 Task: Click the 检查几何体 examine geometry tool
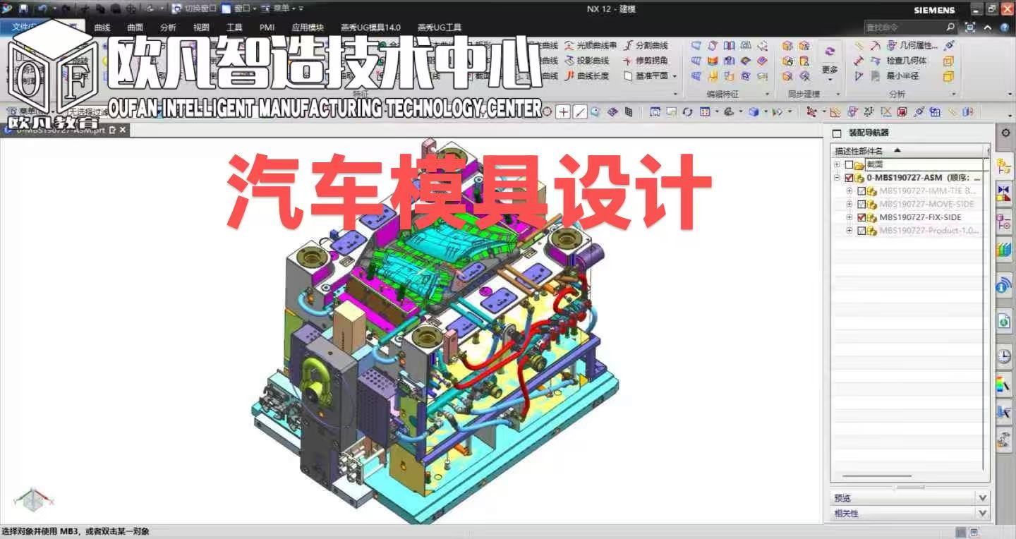pyautogui.click(x=906, y=61)
